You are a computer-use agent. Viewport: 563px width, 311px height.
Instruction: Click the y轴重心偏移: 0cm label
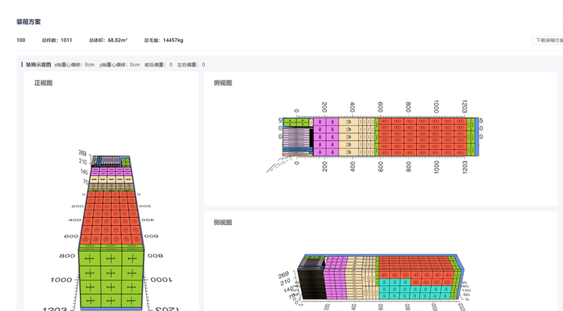119,65
